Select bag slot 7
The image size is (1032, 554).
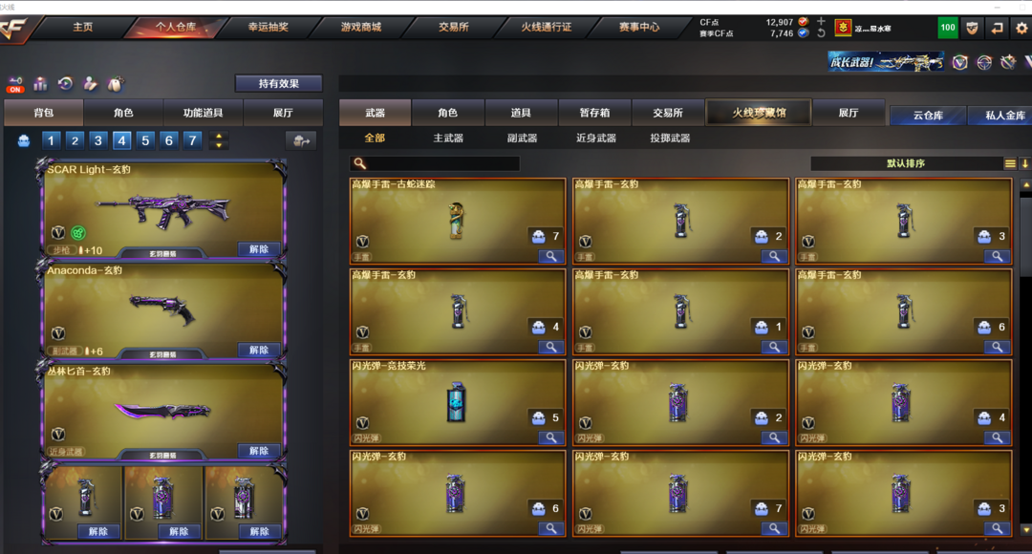[192, 140]
